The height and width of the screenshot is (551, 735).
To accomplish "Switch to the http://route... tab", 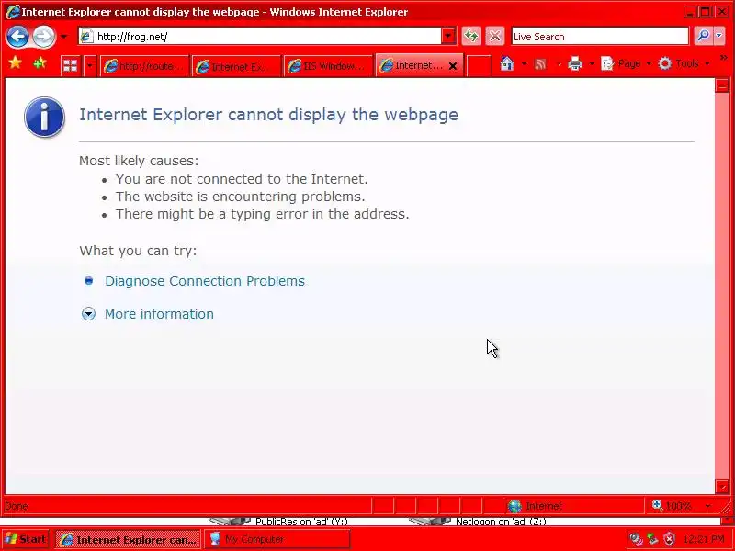I will coord(144,66).
